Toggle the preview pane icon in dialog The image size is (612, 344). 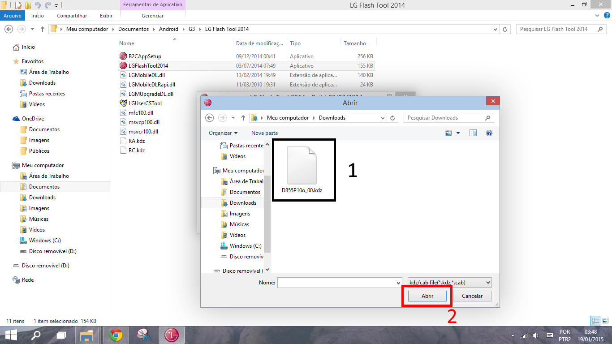pos(473,133)
